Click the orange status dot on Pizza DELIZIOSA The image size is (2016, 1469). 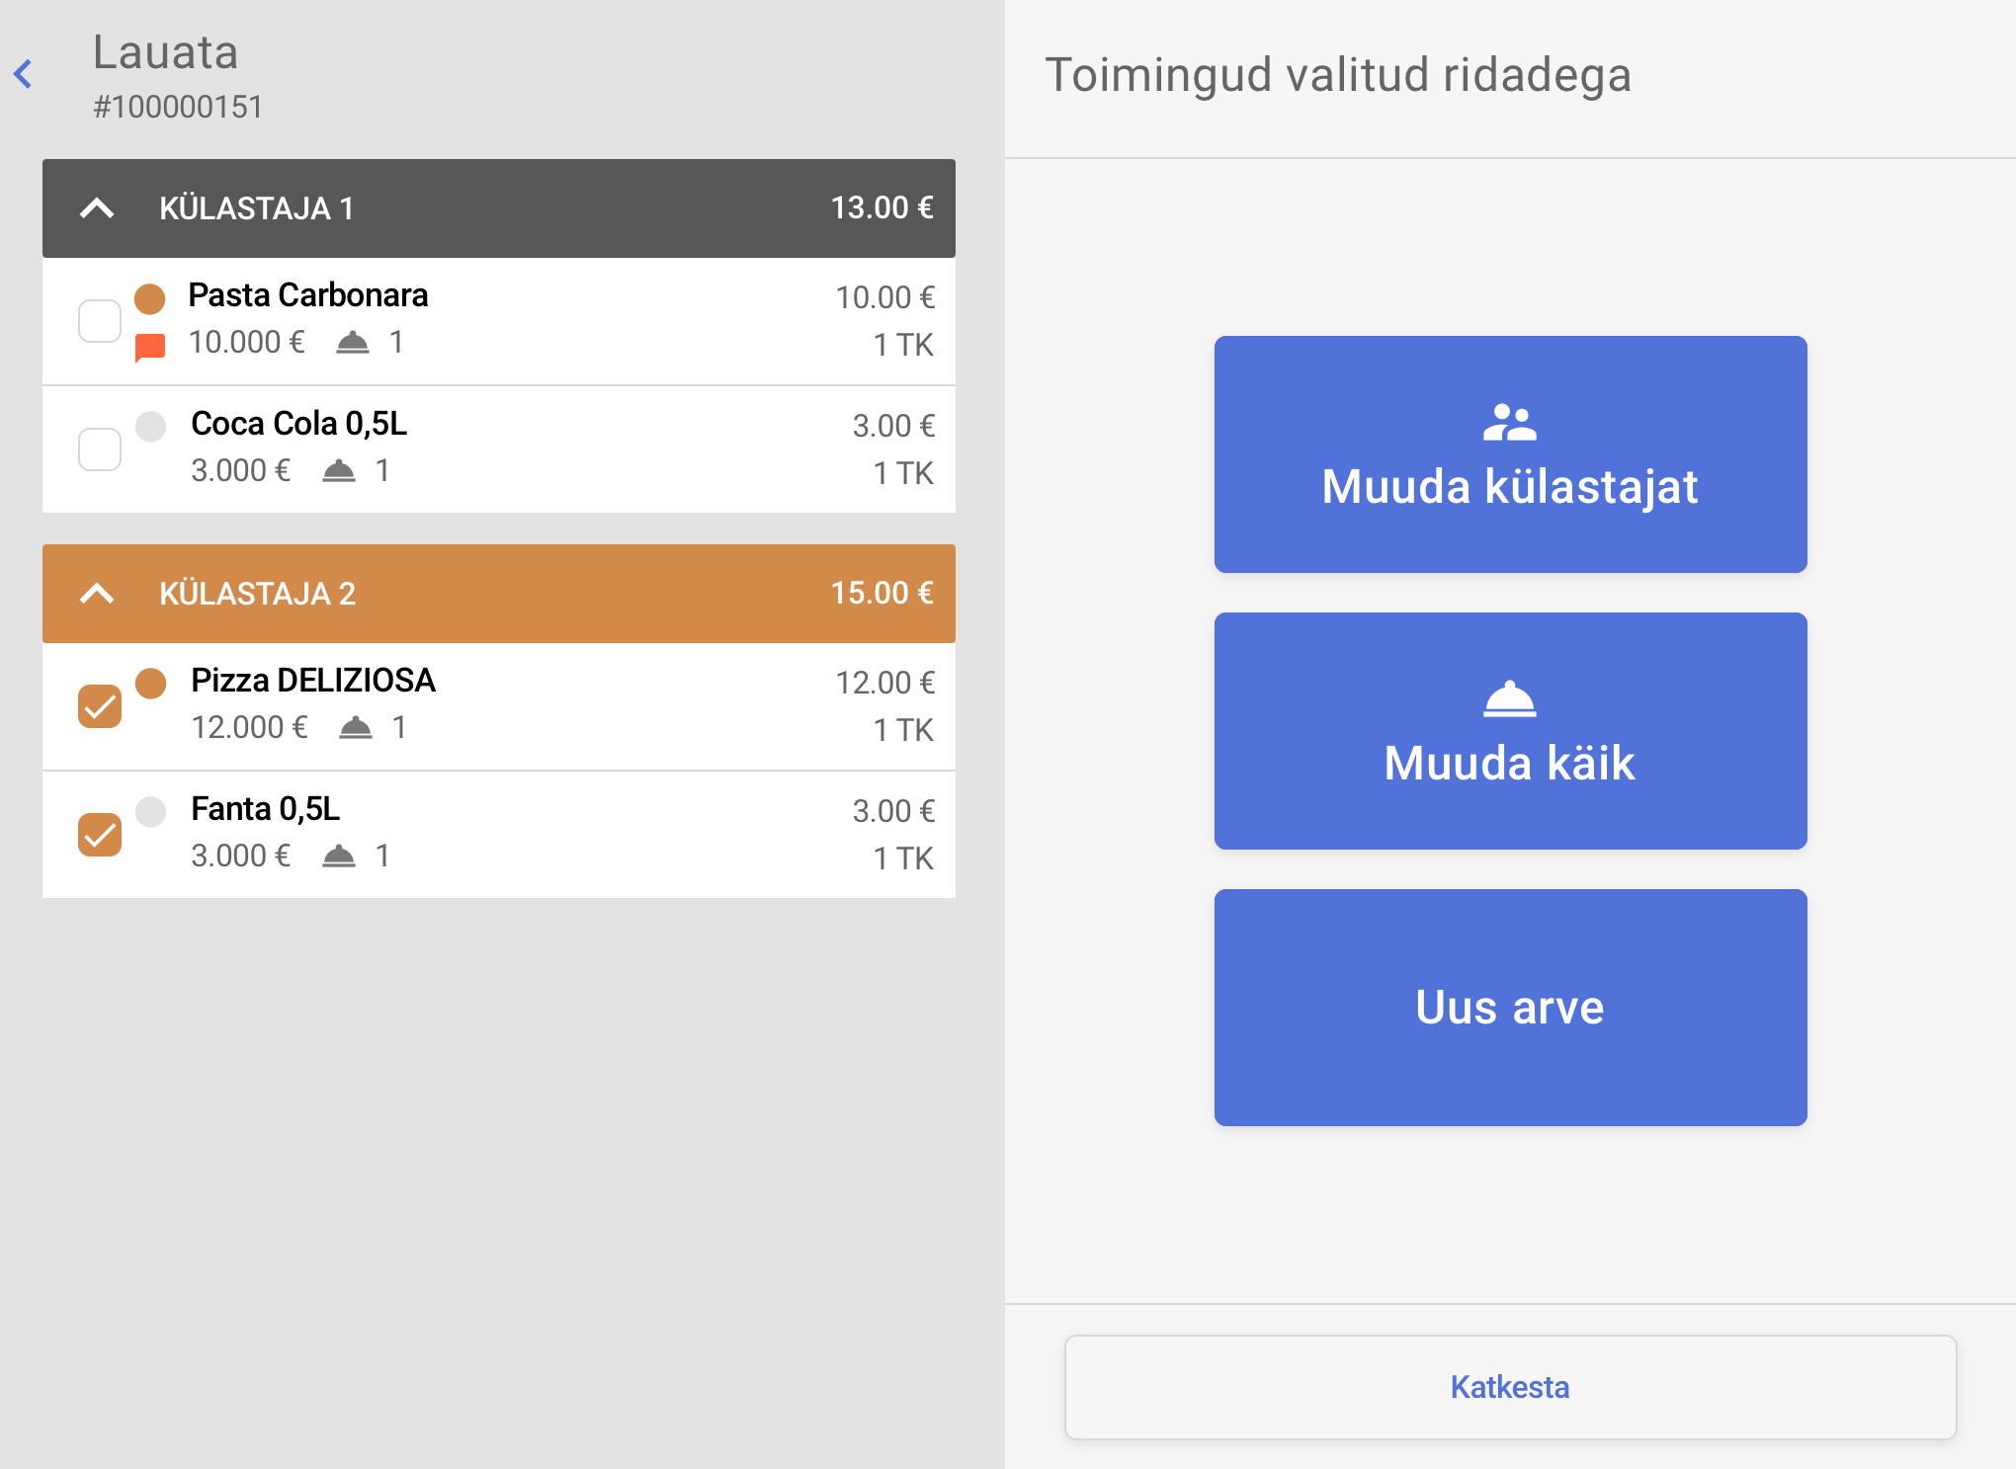tap(150, 683)
